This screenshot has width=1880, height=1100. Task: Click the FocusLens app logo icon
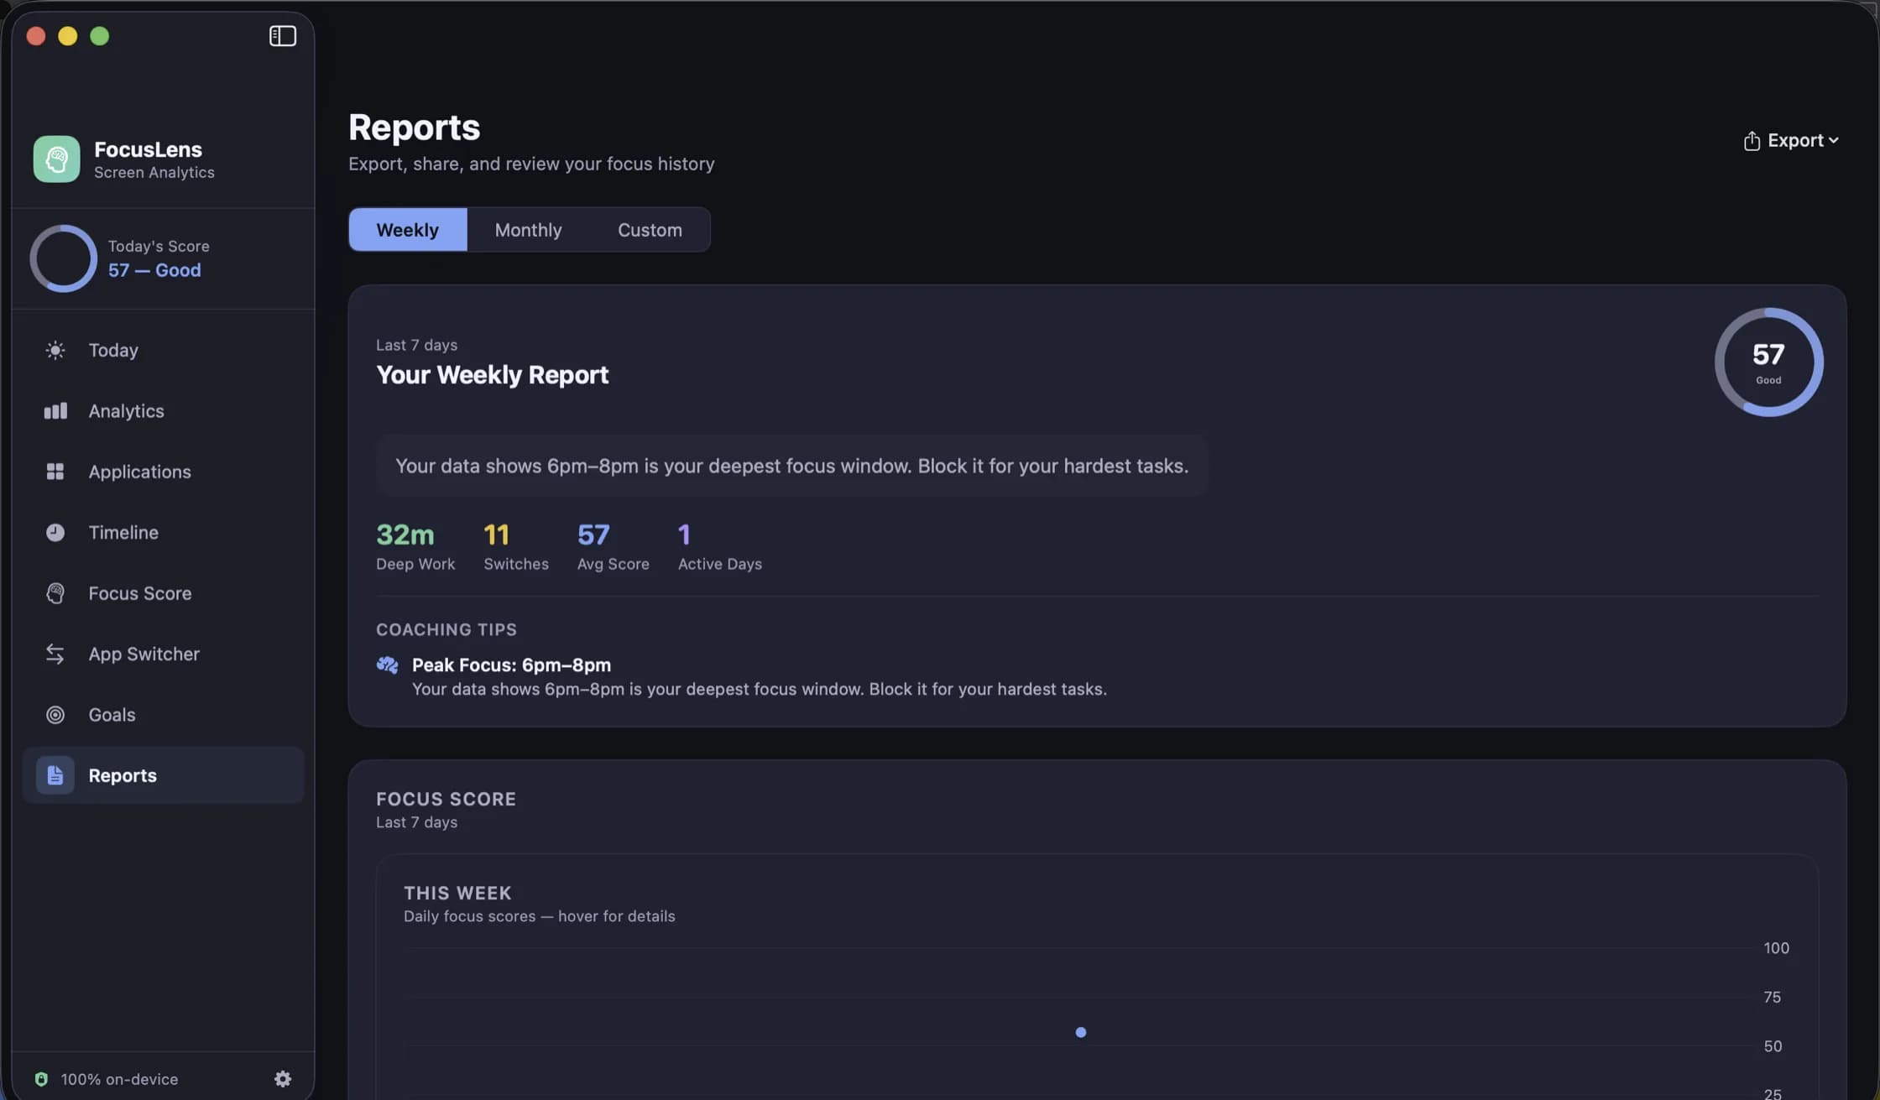pyautogui.click(x=56, y=159)
